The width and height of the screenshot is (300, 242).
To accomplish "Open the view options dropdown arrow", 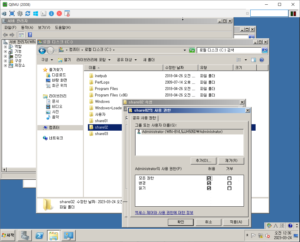I will [246, 60].
